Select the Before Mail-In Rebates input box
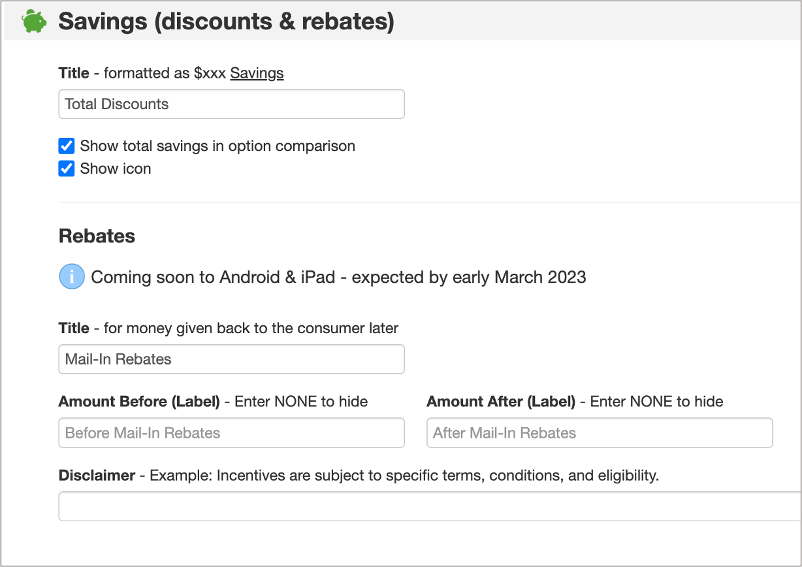The width and height of the screenshot is (802, 567). pos(232,433)
